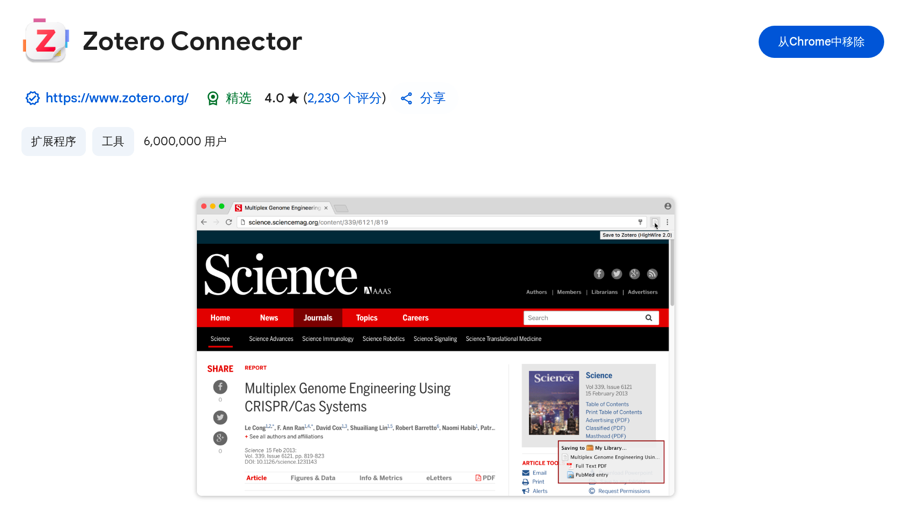The width and height of the screenshot is (911, 521).
Task: Click the News tab in Science navbar
Action: (269, 318)
